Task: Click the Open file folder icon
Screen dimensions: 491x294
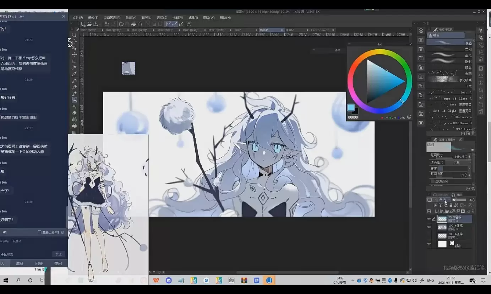Action: (89, 24)
